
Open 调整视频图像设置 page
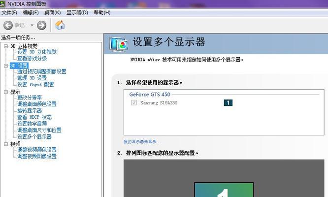pyautogui.click(x=37, y=156)
